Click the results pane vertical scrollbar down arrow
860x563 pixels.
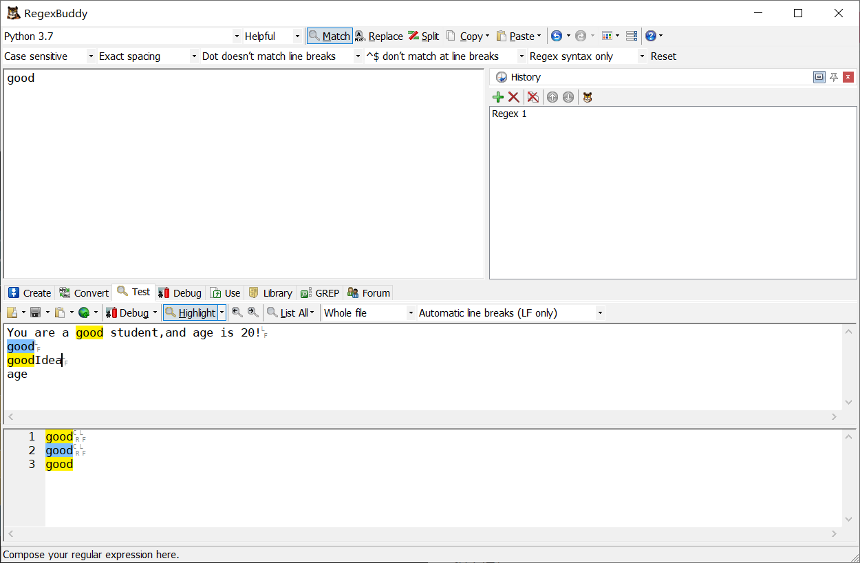(x=848, y=520)
